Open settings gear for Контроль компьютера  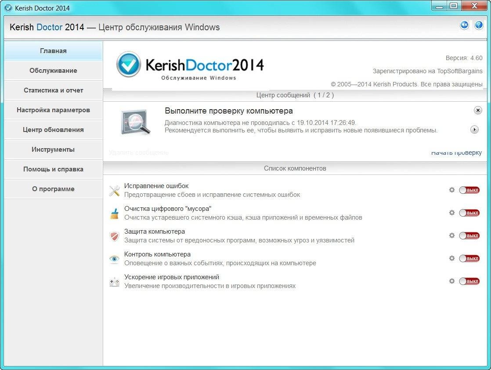451,258
